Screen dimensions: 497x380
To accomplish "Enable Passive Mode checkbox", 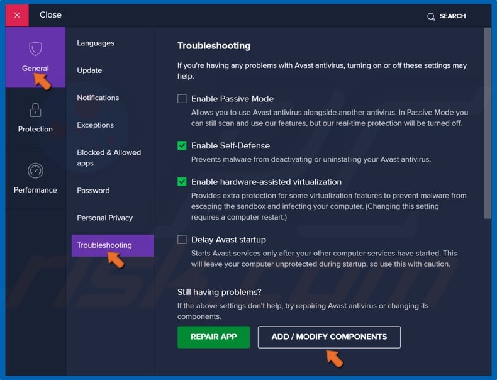I will click(x=182, y=99).
